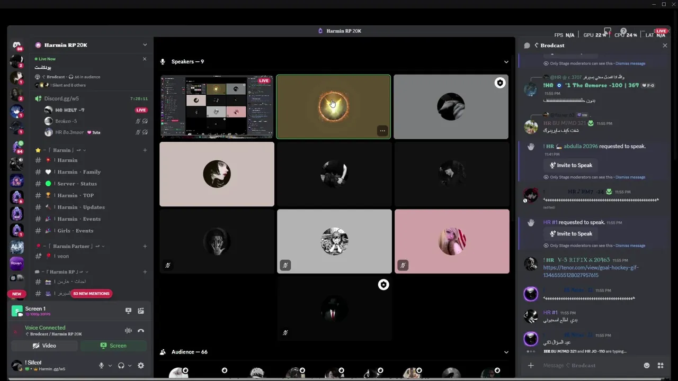Focus the Message Brodcast input field
The height and width of the screenshot is (381, 678).
tap(591, 366)
